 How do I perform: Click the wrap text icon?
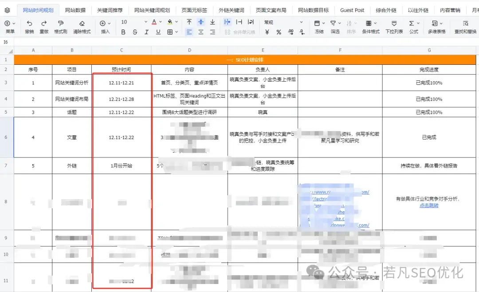[x=251, y=22]
